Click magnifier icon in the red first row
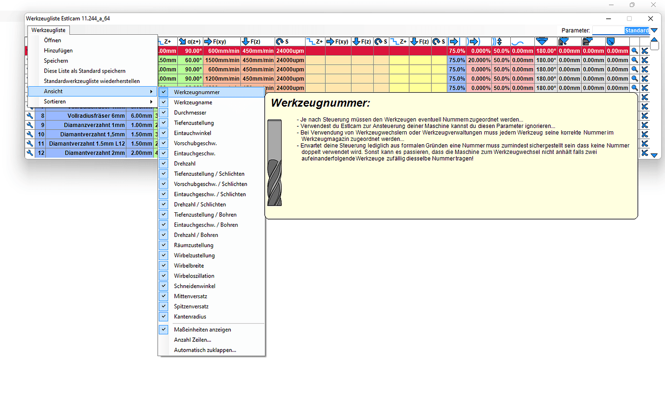 click(635, 51)
